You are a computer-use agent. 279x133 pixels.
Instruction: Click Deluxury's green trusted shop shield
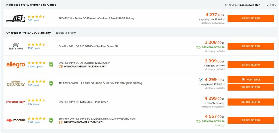click(51, 83)
